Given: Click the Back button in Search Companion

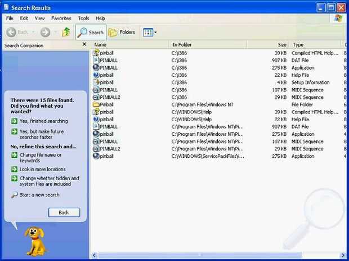Looking at the screenshot, I should point(64,213).
